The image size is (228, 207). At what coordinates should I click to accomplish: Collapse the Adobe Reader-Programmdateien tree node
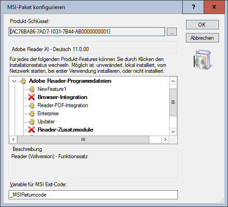click(14, 81)
